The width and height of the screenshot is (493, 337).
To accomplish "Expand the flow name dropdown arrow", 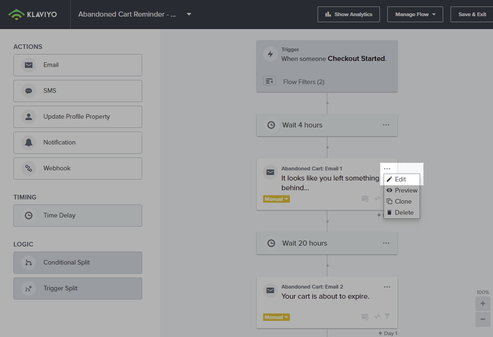I will pos(189,14).
